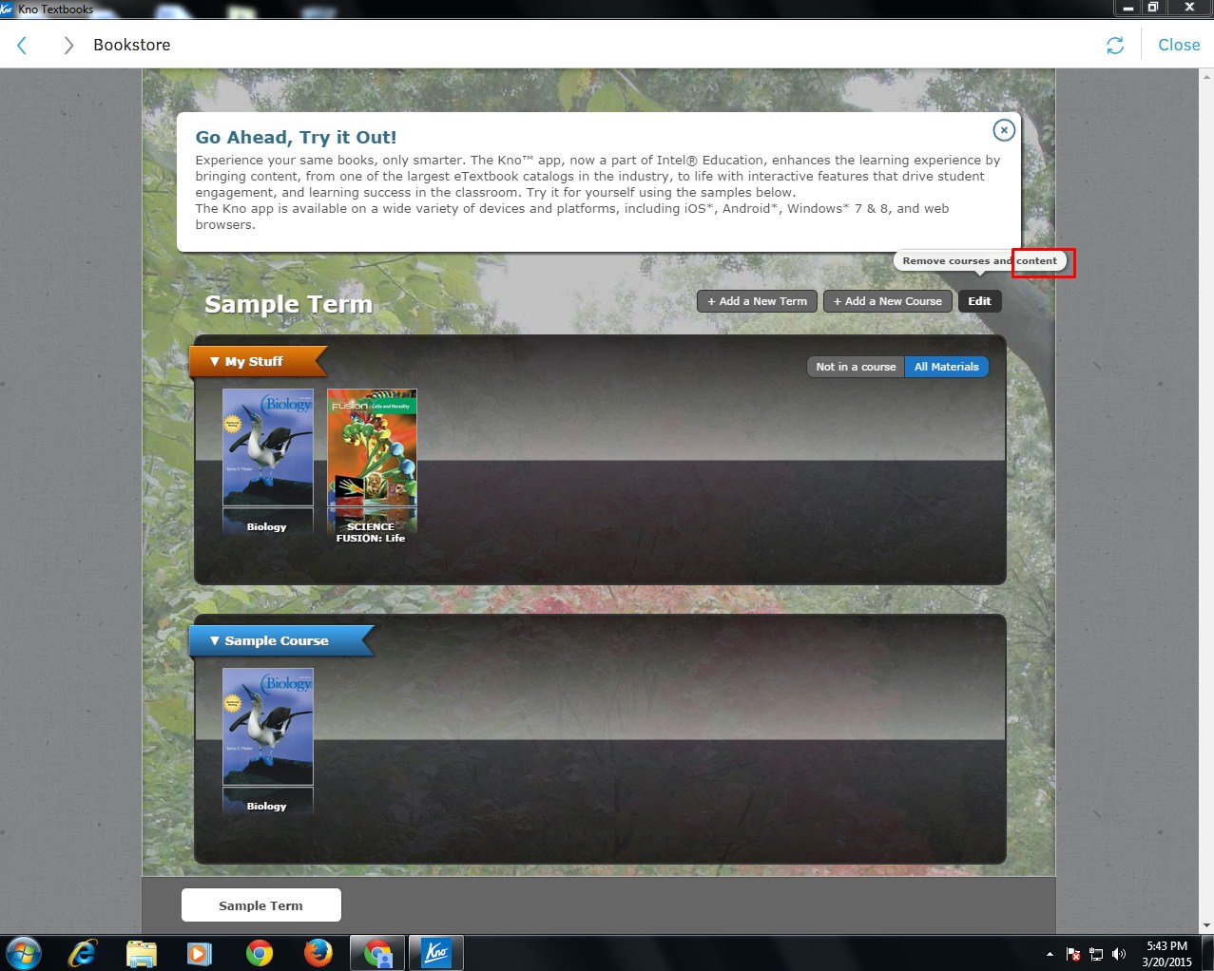Click scrollbar down arrow

coord(1206,925)
